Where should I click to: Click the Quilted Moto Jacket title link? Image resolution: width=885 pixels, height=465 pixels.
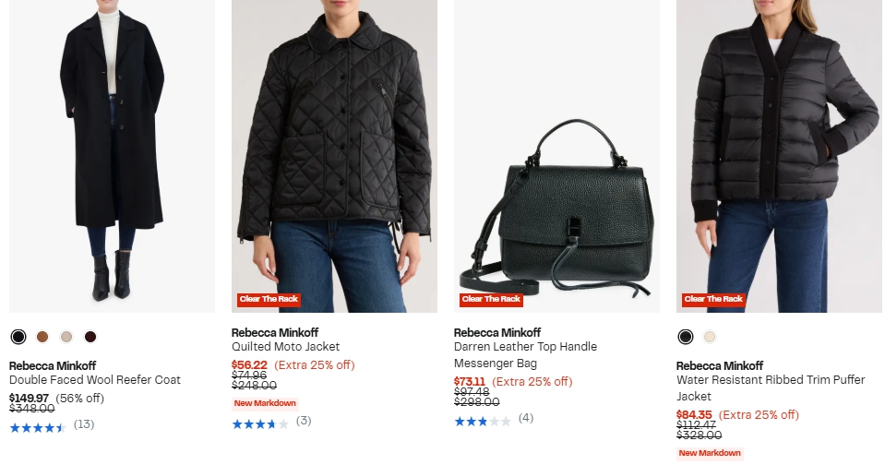tap(285, 347)
